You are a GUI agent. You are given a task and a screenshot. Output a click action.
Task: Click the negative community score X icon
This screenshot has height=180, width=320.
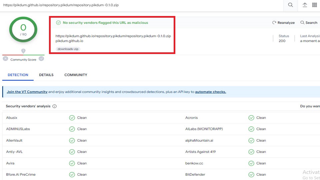pyautogui.click(x=6, y=59)
